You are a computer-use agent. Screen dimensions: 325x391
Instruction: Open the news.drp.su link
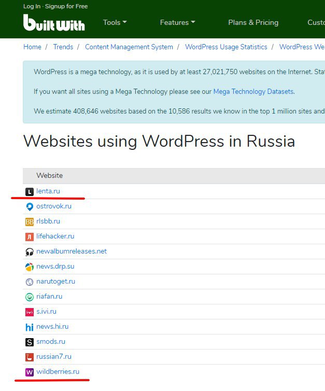click(55, 267)
